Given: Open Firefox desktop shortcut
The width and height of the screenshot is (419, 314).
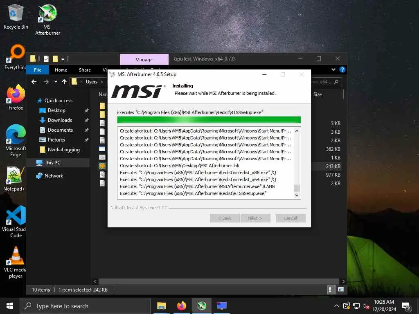Looking at the screenshot, I should [16, 97].
